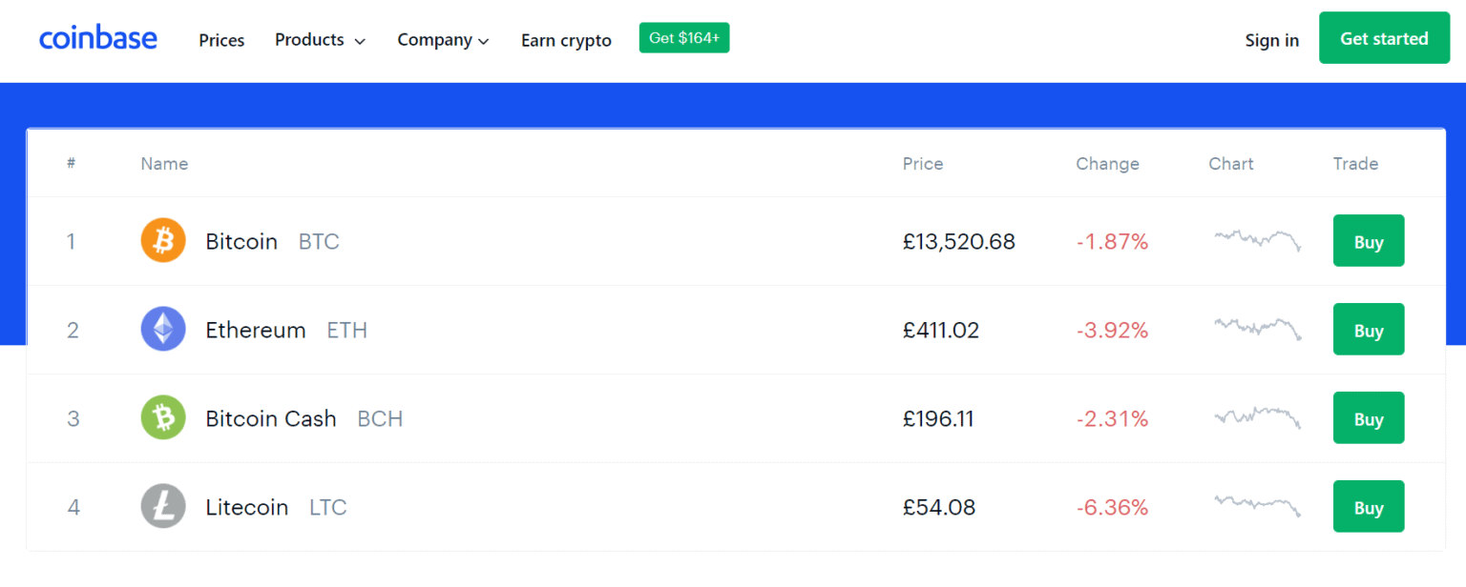
Task: Open the Sign in page
Action: point(1272,40)
